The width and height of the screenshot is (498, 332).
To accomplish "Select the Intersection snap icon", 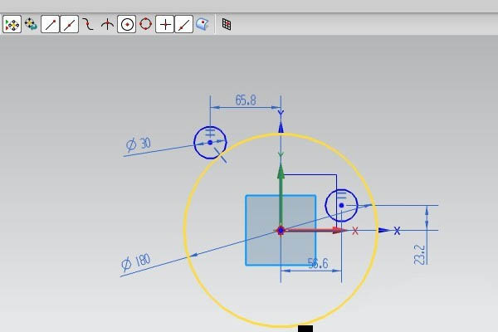I will click(x=107, y=25).
